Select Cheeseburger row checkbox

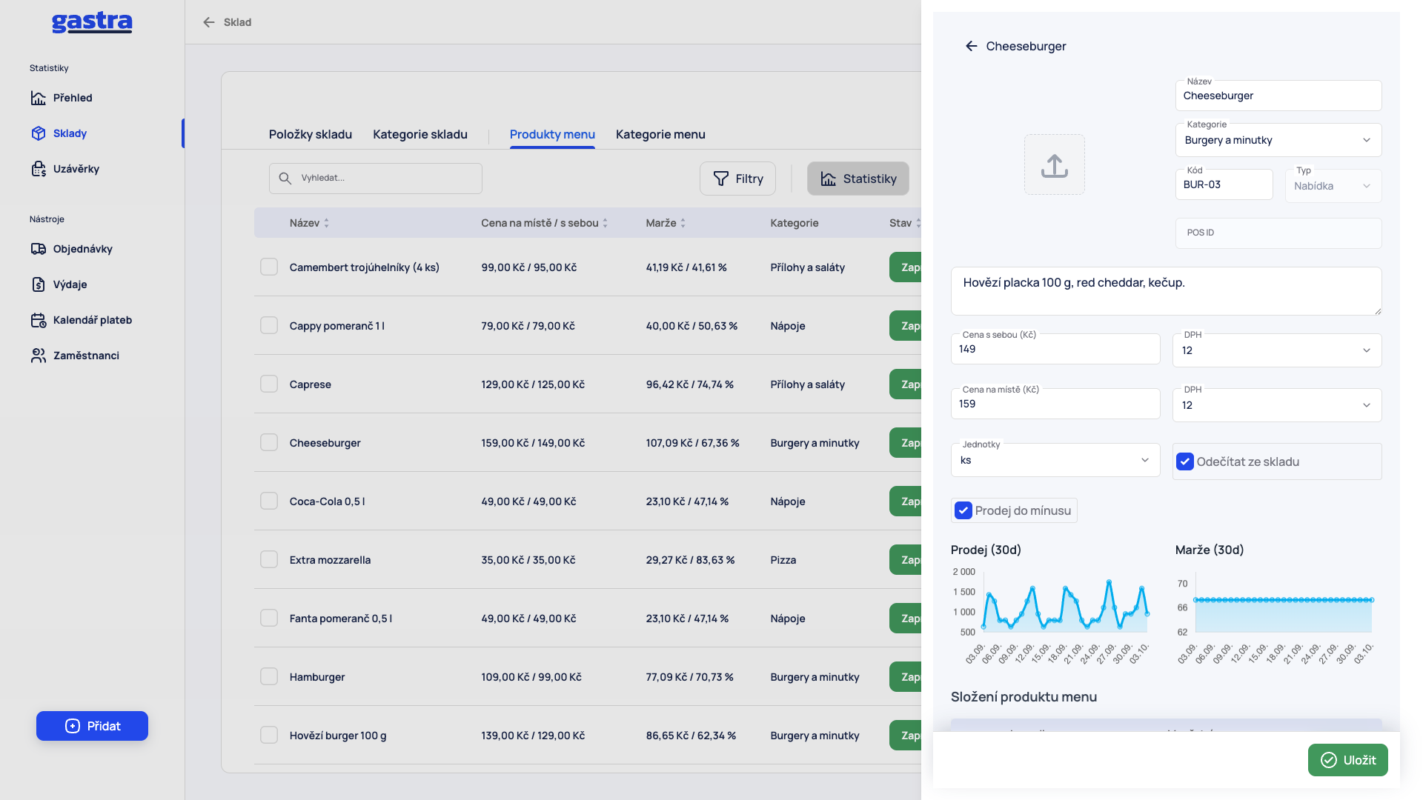[x=269, y=442]
